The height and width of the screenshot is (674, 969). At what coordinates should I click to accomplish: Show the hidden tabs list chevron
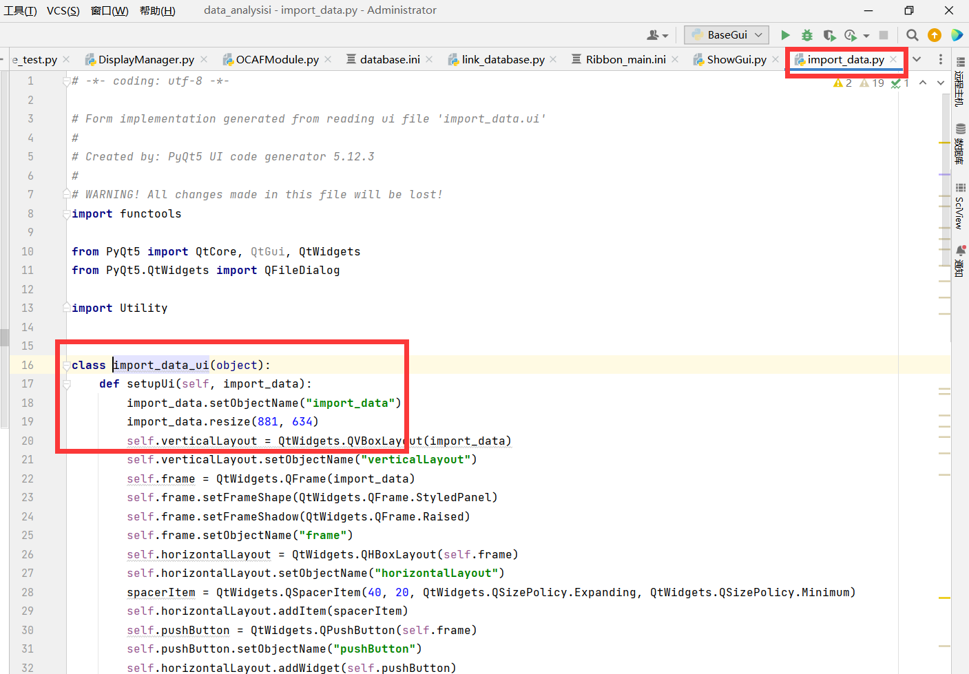[x=917, y=59]
